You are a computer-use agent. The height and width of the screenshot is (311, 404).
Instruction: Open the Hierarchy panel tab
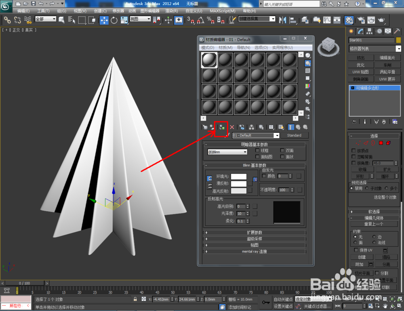(370, 32)
